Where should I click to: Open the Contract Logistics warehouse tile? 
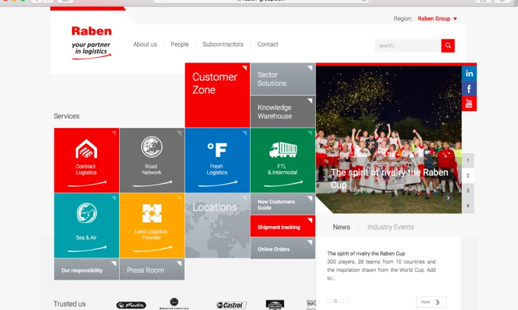point(86,160)
